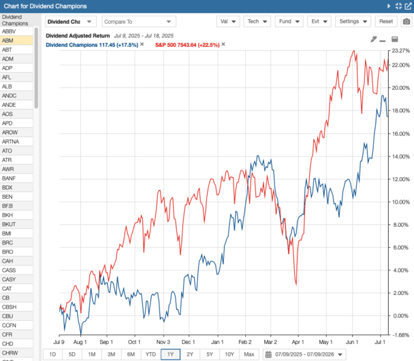The width and height of the screenshot is (414, 361).
Task: Select CAH in the ticker list
Action: (16, 261)
